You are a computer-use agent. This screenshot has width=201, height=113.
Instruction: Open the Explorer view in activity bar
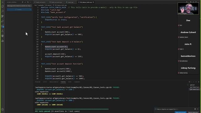[x=3, y=6]
